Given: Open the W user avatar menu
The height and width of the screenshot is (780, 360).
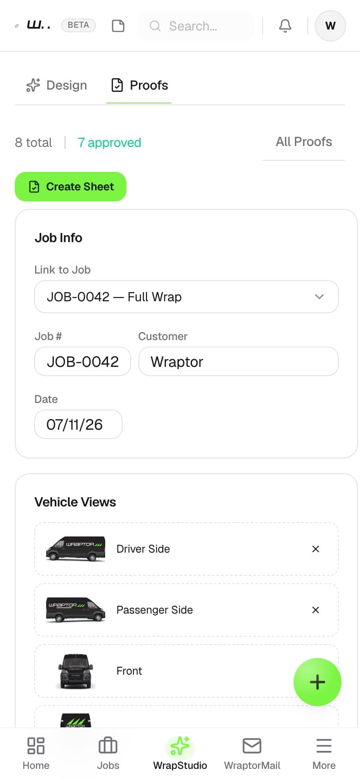Looking at the screenshot, I should point(330,26).
